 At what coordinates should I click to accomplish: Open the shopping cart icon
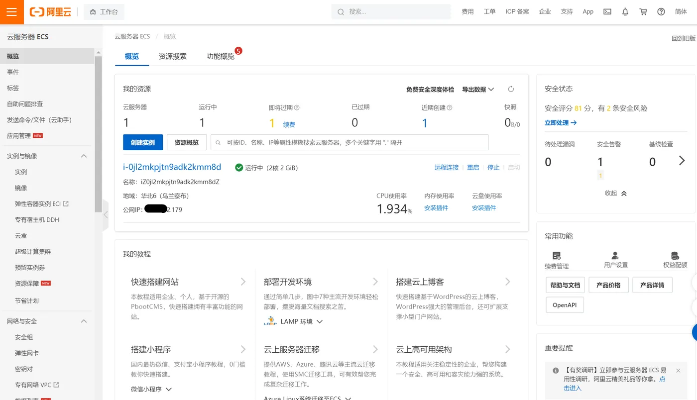pyautogui.click(x=643, y=12)
